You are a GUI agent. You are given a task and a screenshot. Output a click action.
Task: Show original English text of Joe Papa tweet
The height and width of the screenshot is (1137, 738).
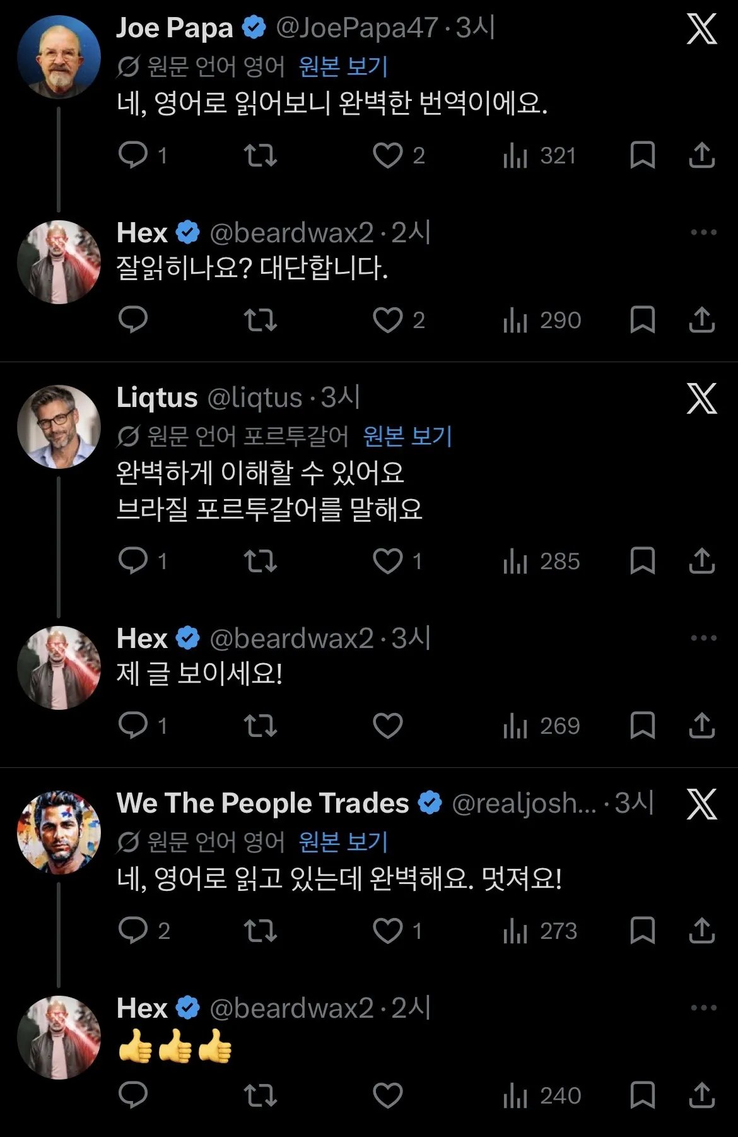click(x=343, y=66)
